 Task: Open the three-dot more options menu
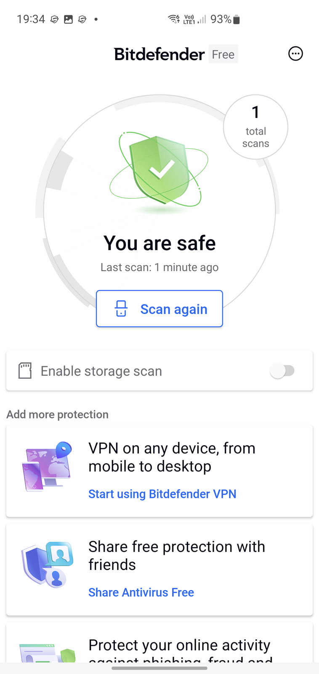tap(295, 53)
